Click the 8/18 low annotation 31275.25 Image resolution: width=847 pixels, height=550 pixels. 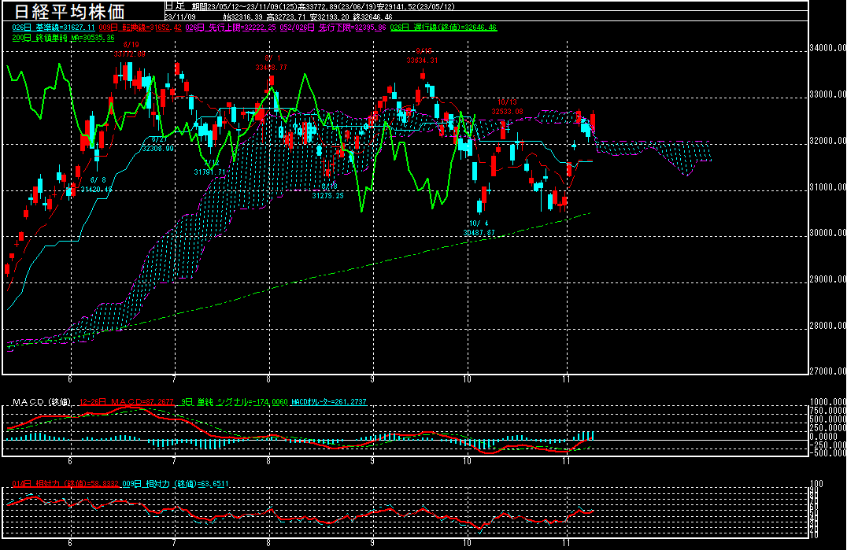point(328,191)
